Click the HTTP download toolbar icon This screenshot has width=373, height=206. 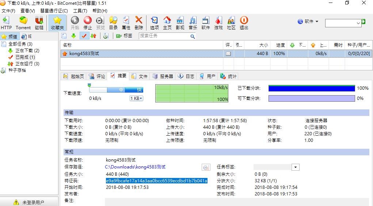[x=6, y=23]
